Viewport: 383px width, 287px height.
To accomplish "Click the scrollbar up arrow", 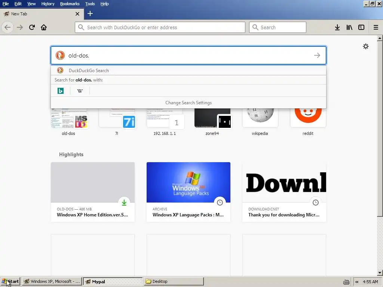I will tap(380, 38).
